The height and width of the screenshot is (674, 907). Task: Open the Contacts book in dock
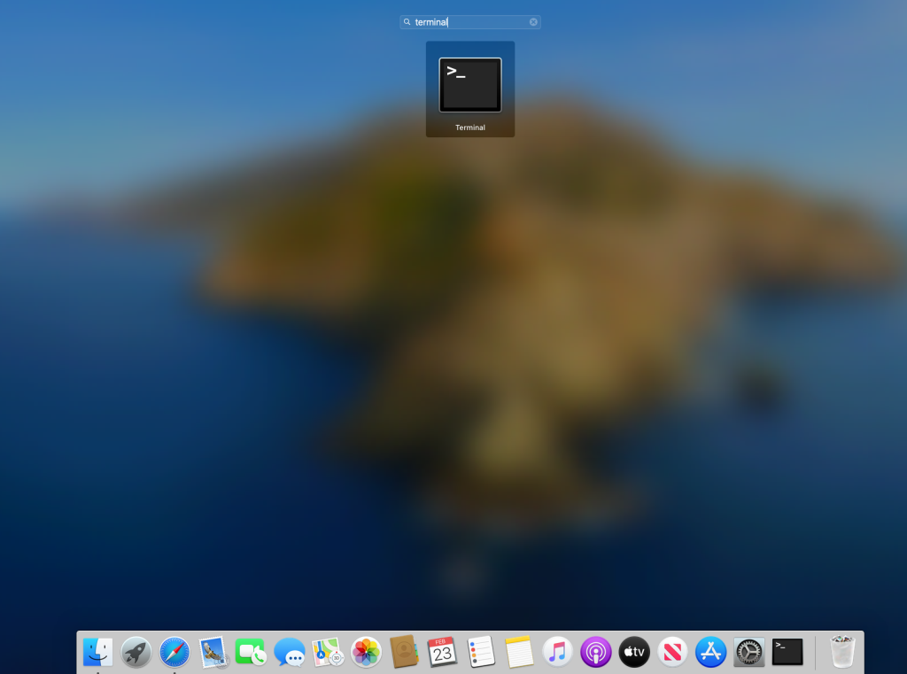[x=404, y=653]
